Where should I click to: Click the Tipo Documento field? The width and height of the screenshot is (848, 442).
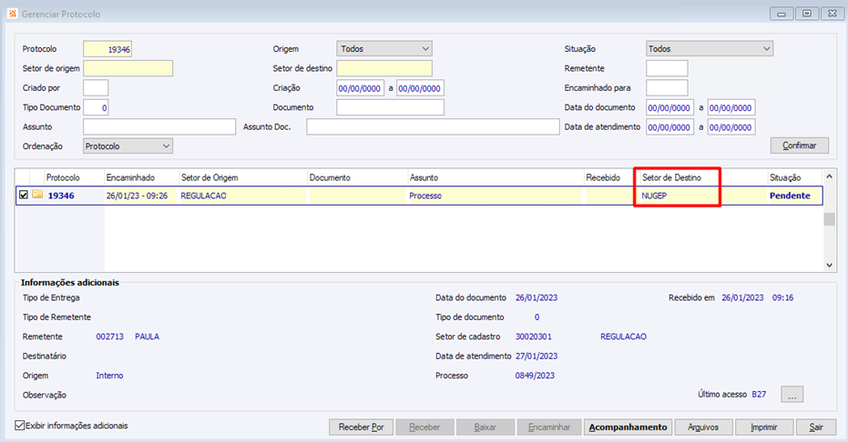coord(96,107)
